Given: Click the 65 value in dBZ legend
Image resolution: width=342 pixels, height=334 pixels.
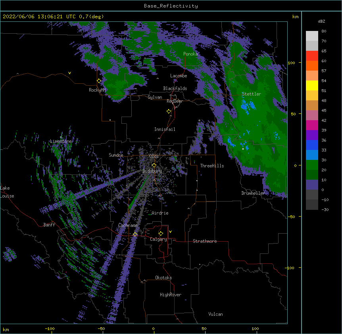Looking at the screenshot, I should 324,51.
